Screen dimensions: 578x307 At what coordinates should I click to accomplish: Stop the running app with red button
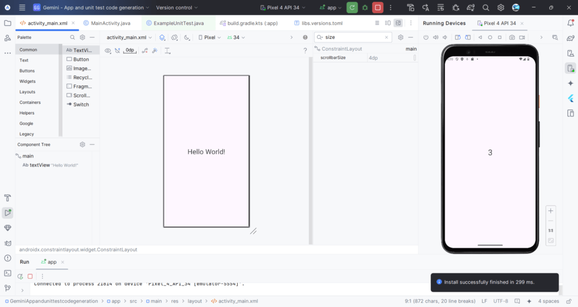click(x=378, y=7)
